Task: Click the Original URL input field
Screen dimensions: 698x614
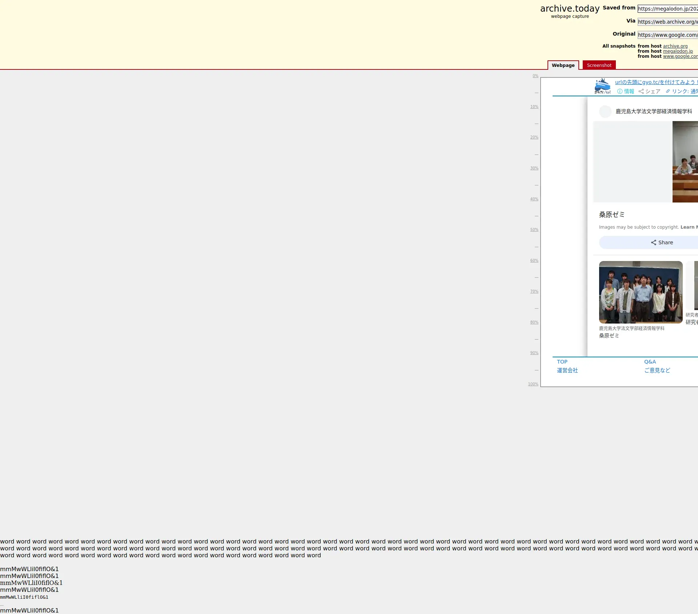Action: 667,35
